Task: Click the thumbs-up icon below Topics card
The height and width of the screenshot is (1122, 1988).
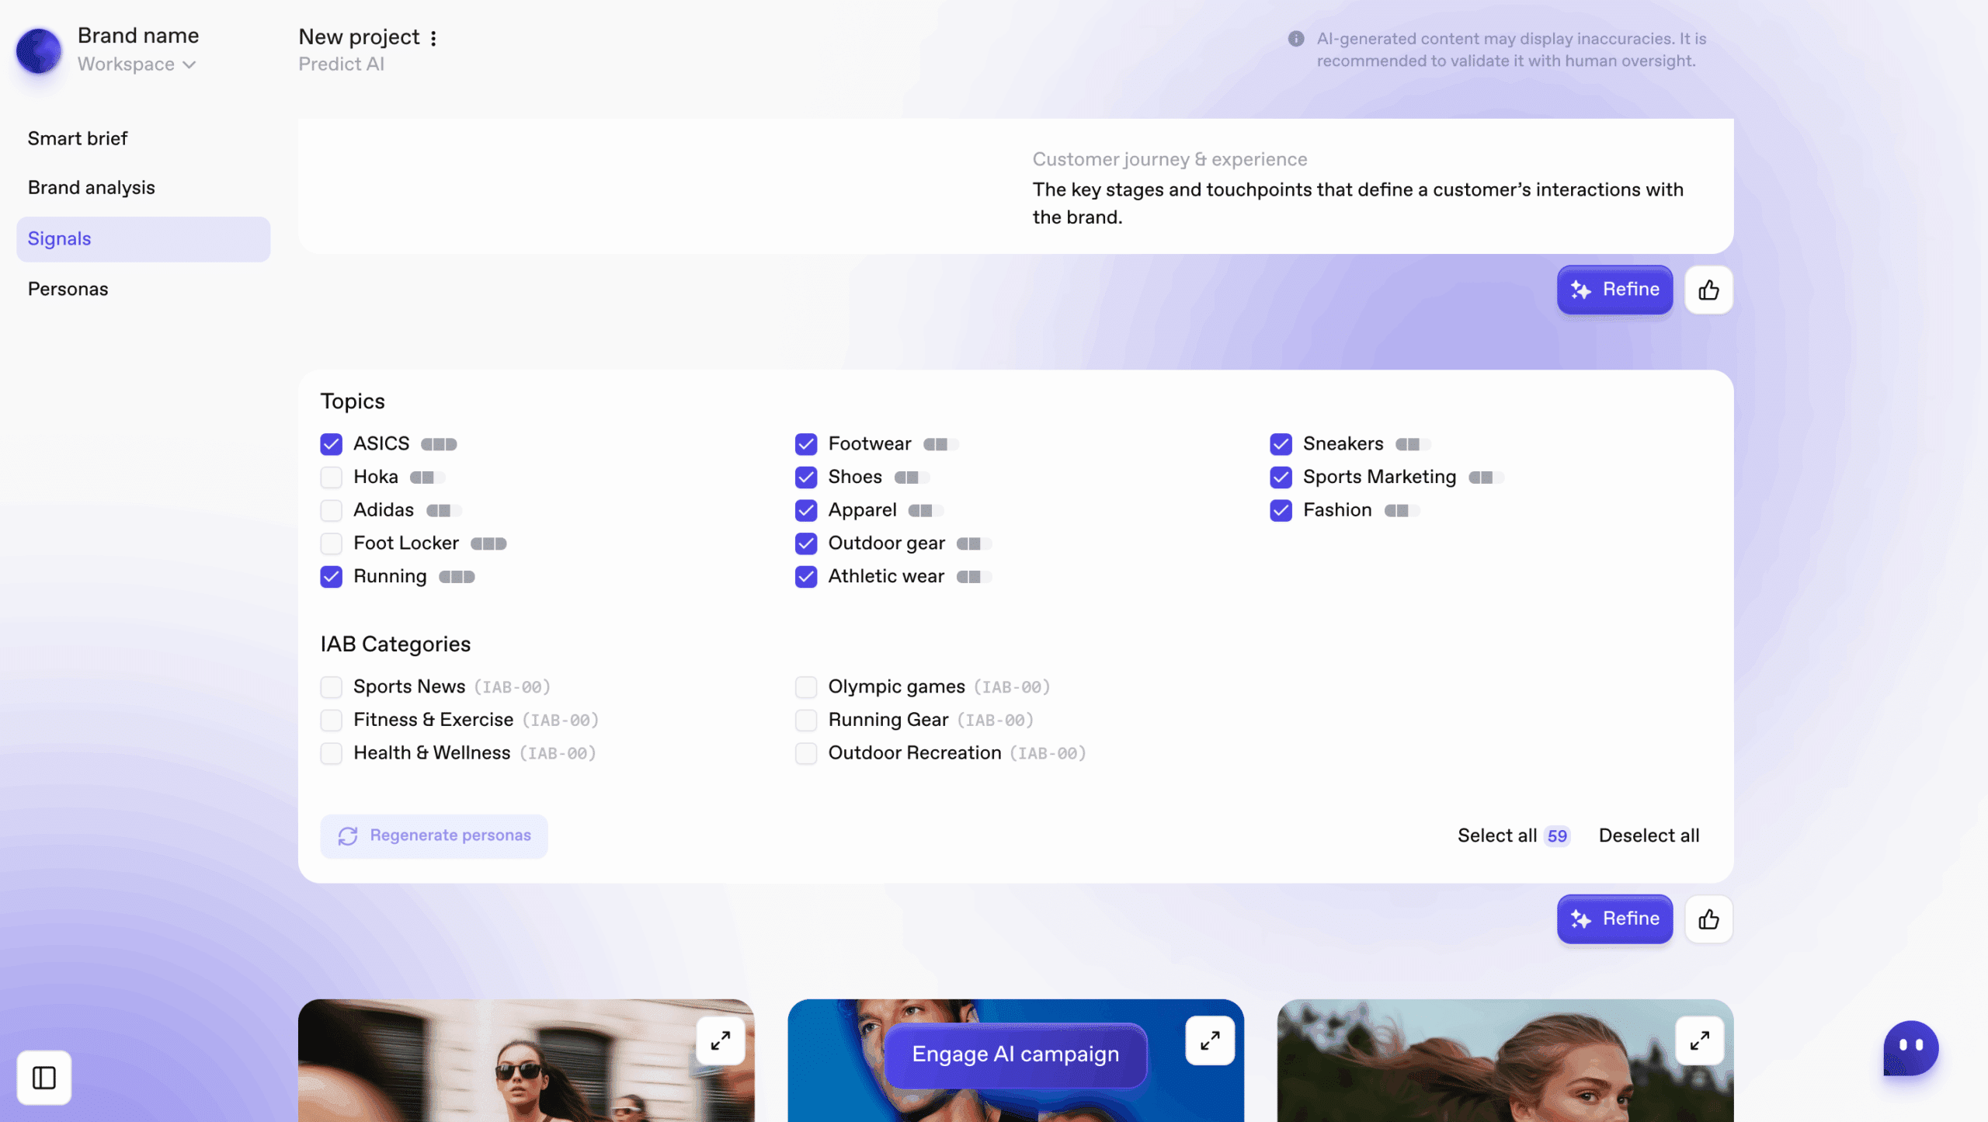Action: (x=1708, y=919)
